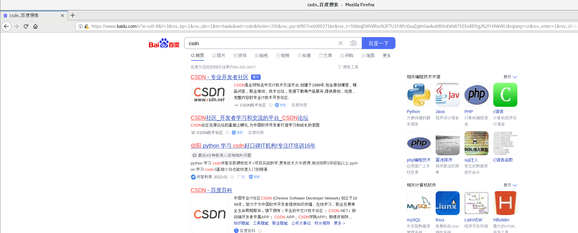
Task: Click the 官方 badge beside CSDN title
Action: tap(256, 77)
